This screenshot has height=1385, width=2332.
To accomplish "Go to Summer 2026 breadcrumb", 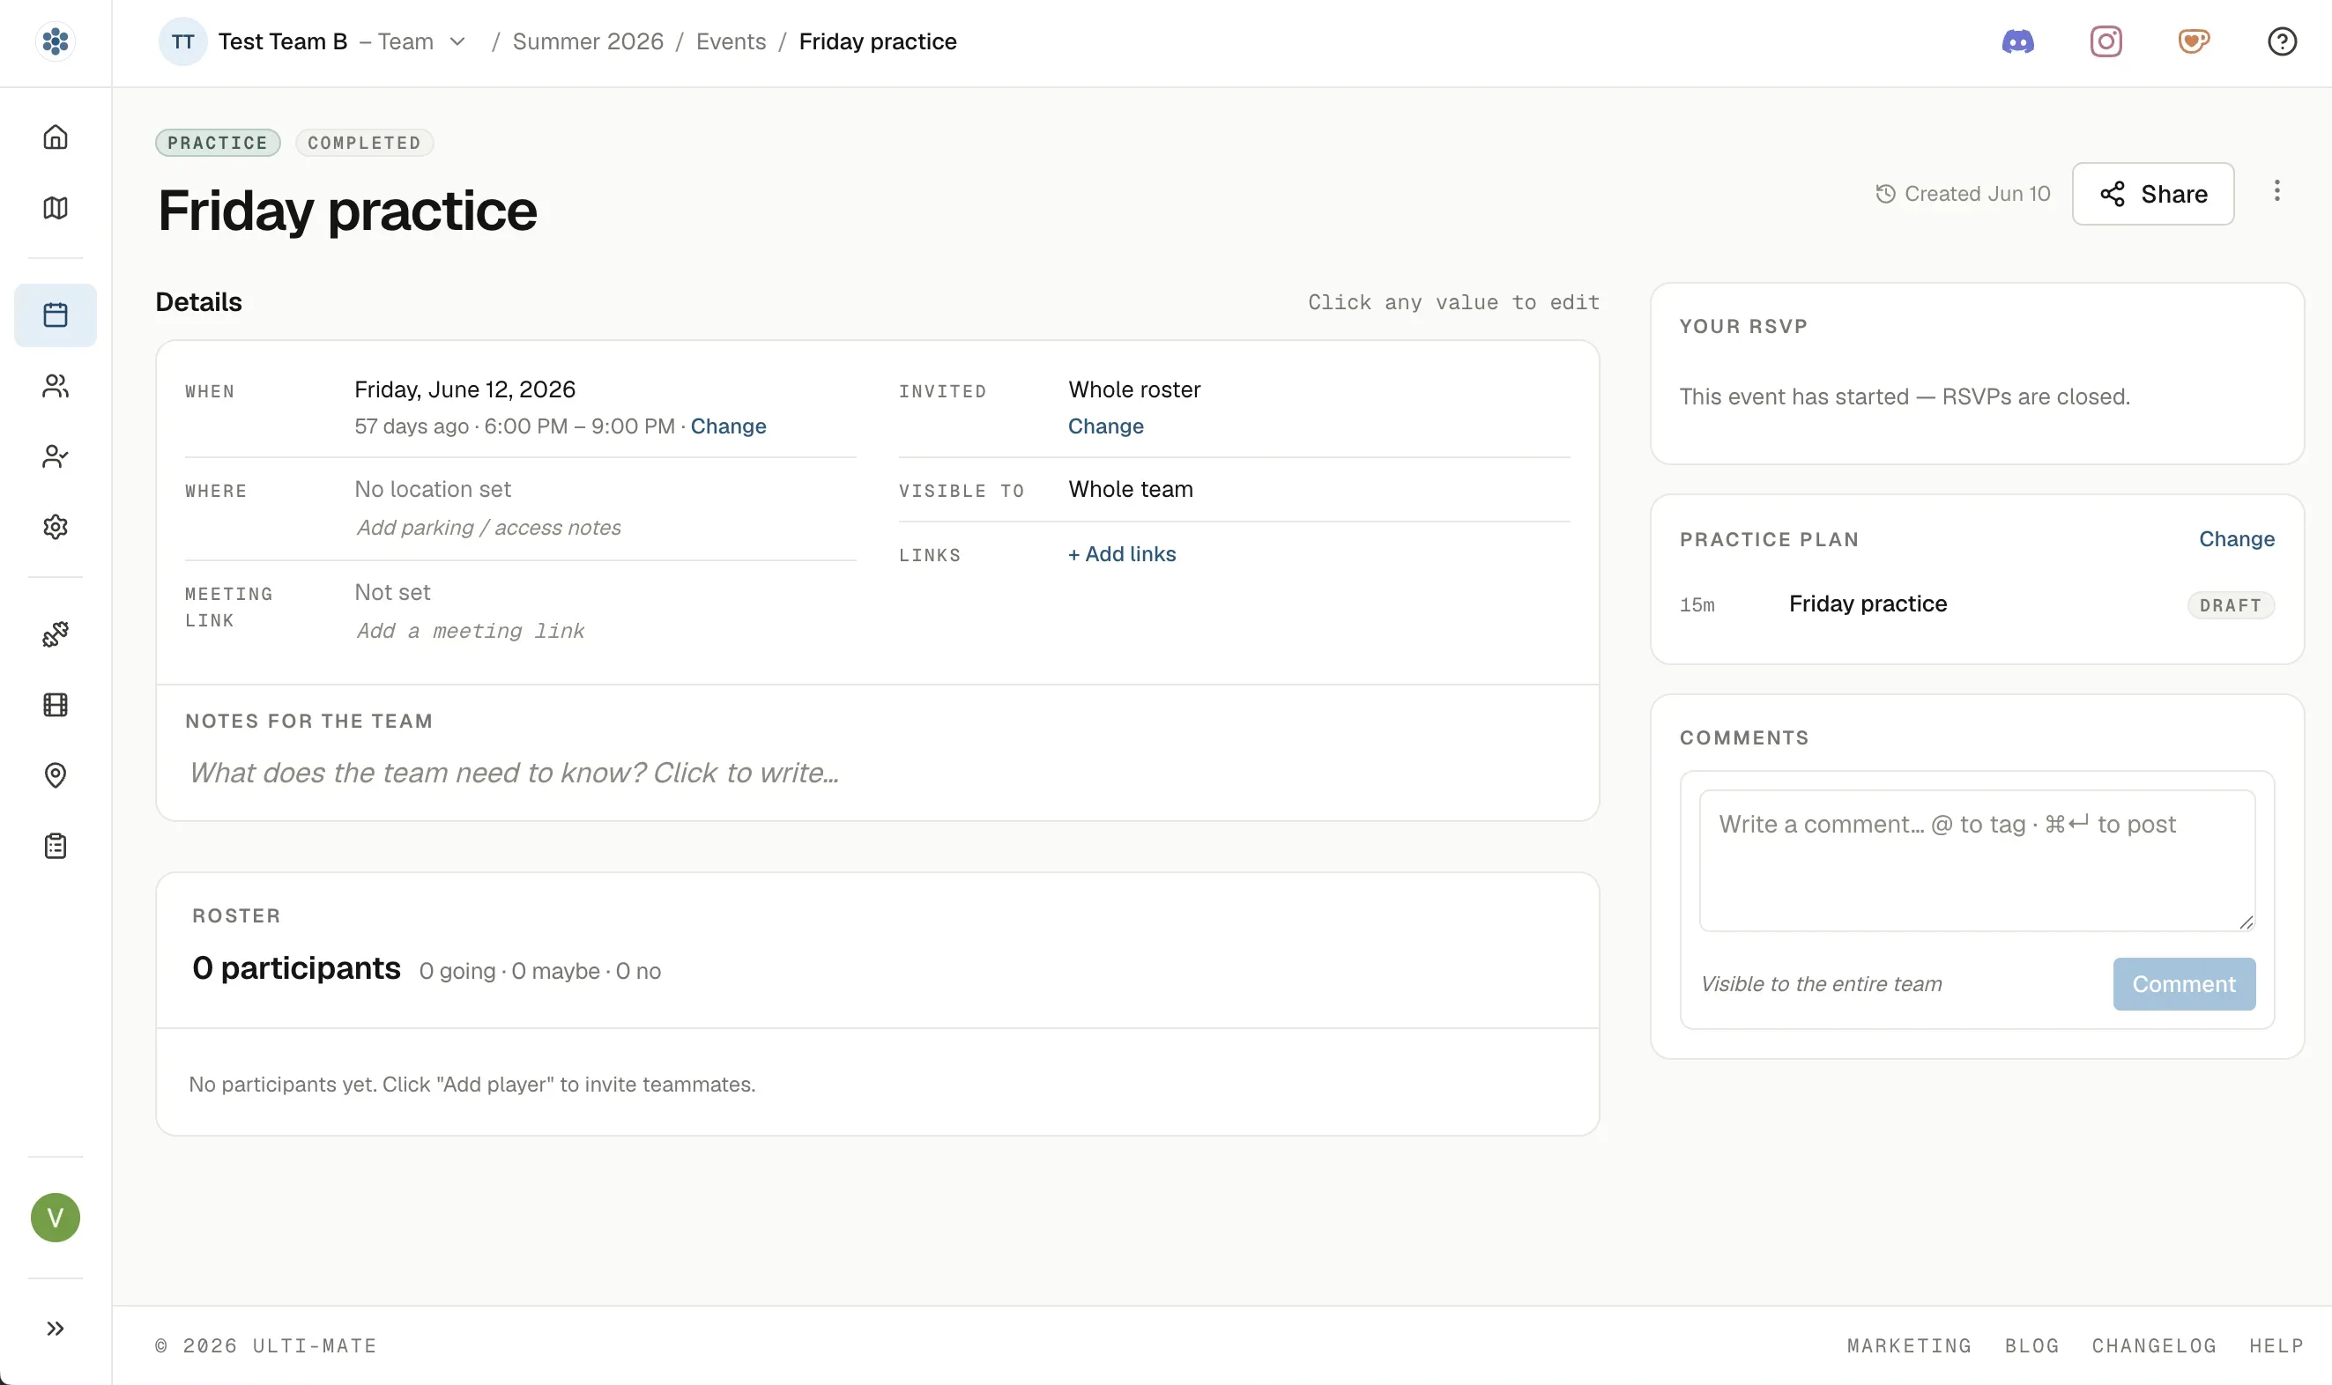I will click(x=588, y=41).
